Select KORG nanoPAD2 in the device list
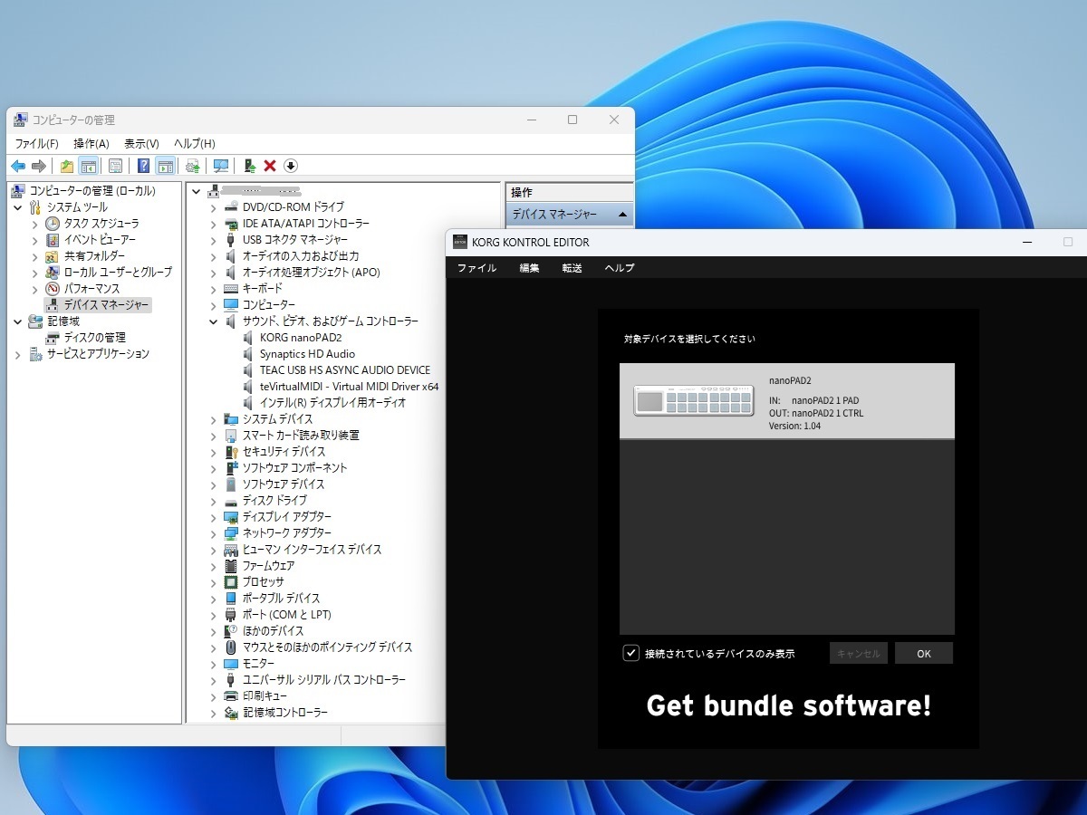The image size is (1087, 815). pyautogui.click(x=300, y=338)
